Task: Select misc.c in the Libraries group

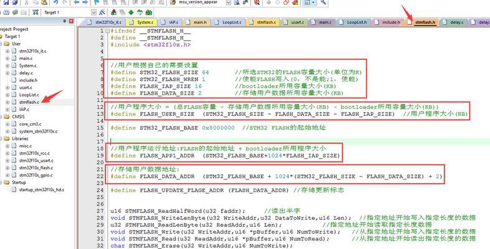Action: tap(26, 146)
